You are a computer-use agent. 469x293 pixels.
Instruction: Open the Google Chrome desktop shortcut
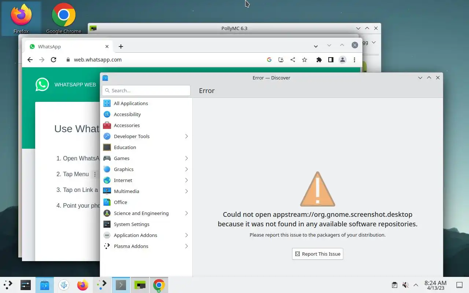point(64,19)
